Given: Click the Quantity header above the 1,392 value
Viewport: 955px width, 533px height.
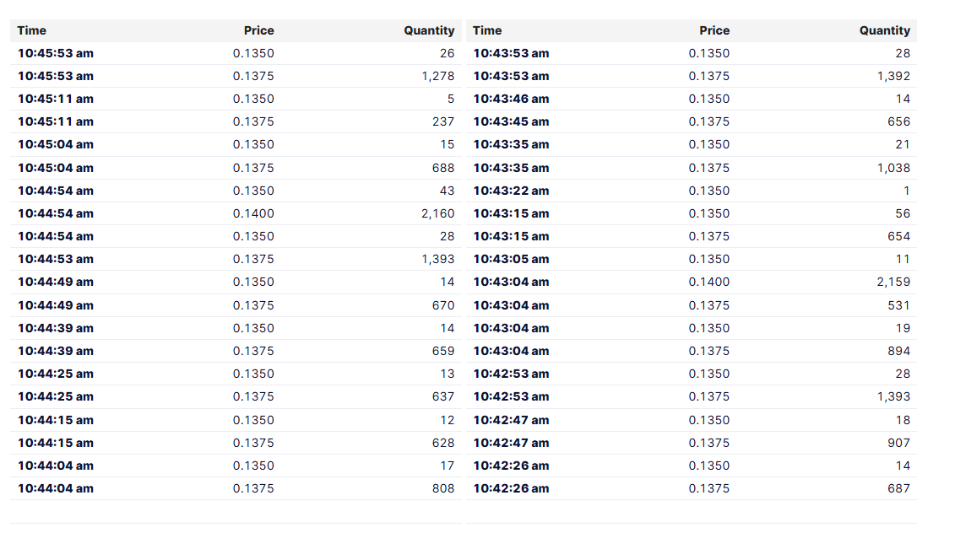Looking at the screenshot, I should tap(884, 30).
